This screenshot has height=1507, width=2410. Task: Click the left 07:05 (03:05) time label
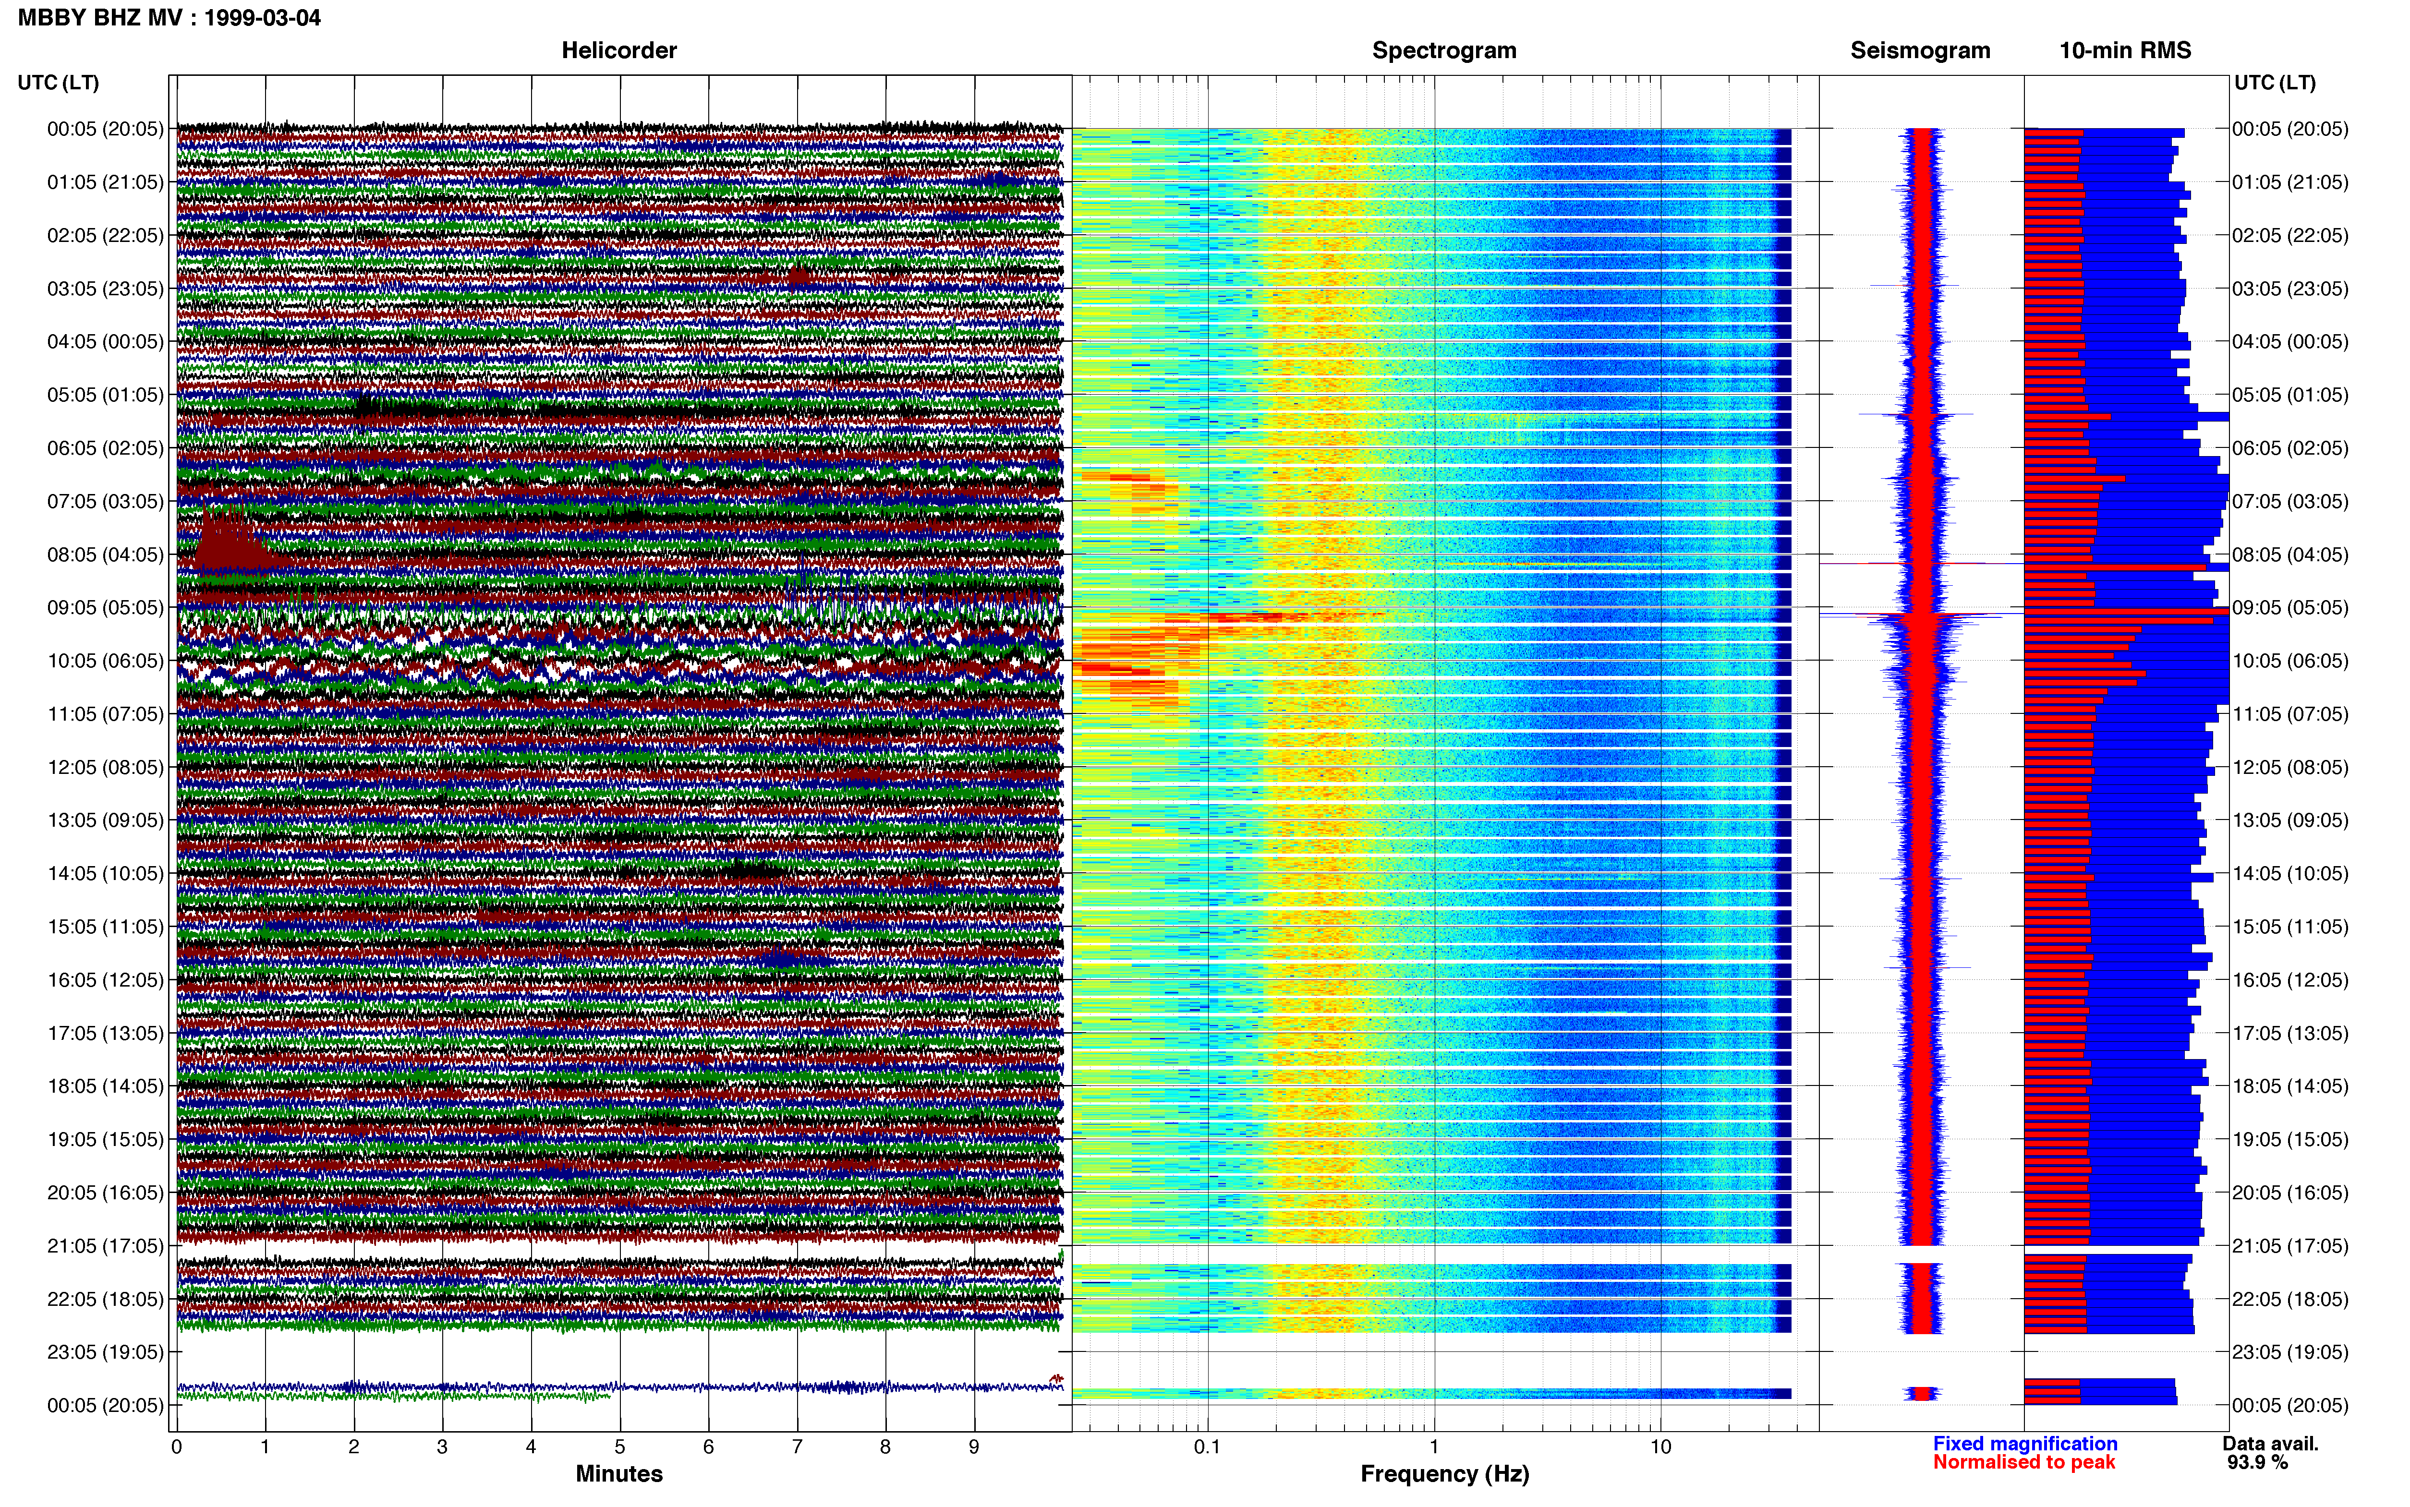(x=105, y=501)
